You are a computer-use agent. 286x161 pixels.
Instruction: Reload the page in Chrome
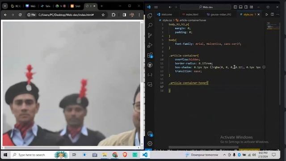(x=20, y=15)
